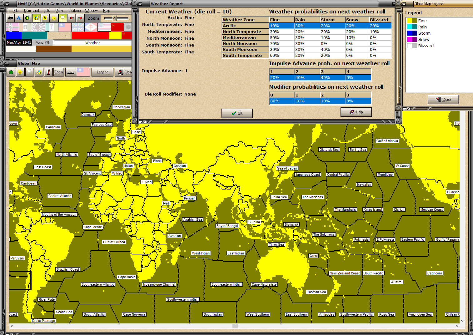The image size is (473, 335).
Task: Select the Mediterranean row in weather table
Action: point(306,38)
